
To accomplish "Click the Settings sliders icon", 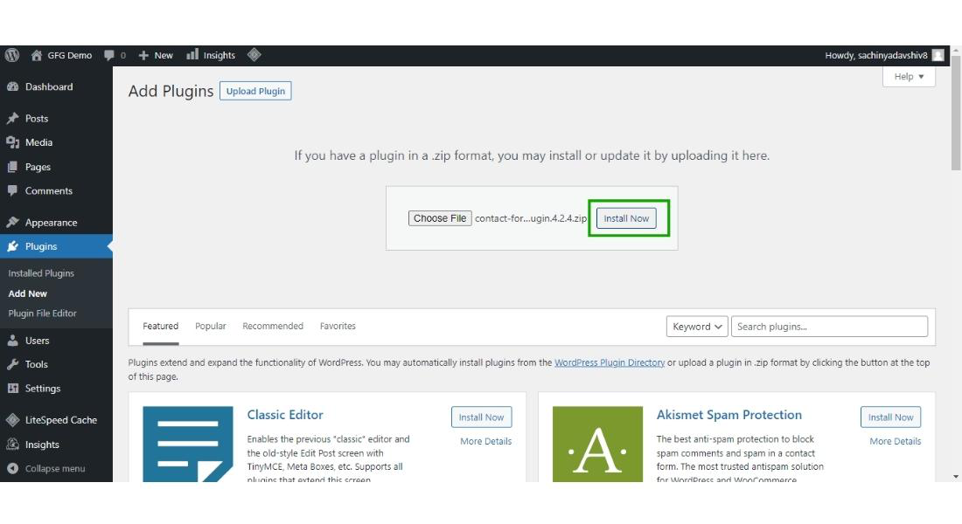I will tap(13, 389).
